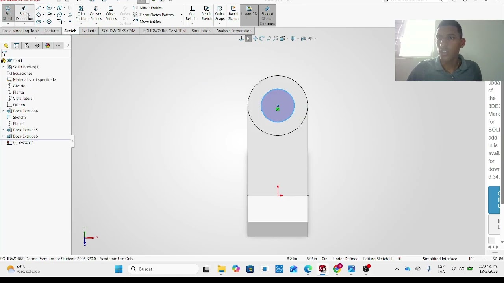Open the Hide/Show Items dropdown arrow
The image size is (504, 283).
315,39
